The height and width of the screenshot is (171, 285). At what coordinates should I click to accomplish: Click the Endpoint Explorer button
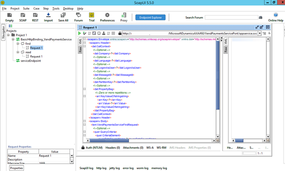[150, 17]
